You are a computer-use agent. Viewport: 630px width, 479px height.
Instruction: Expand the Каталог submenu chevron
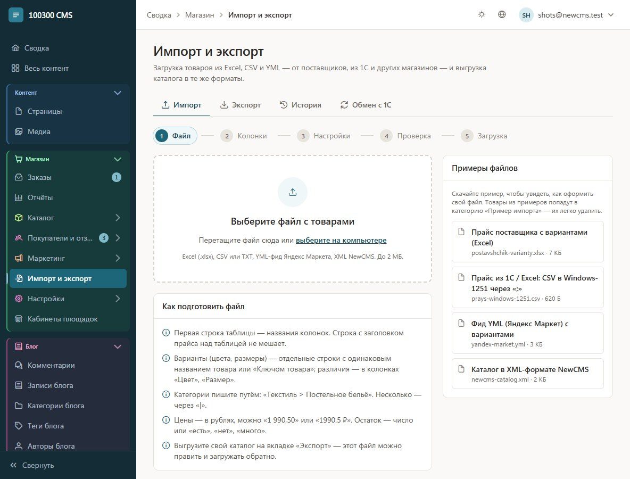(x=118, y=218)
